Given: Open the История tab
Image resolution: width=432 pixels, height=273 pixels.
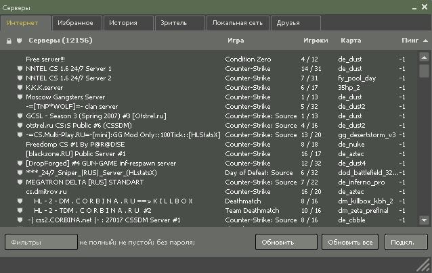Looking at the screenshot, I should click(129, 23).
